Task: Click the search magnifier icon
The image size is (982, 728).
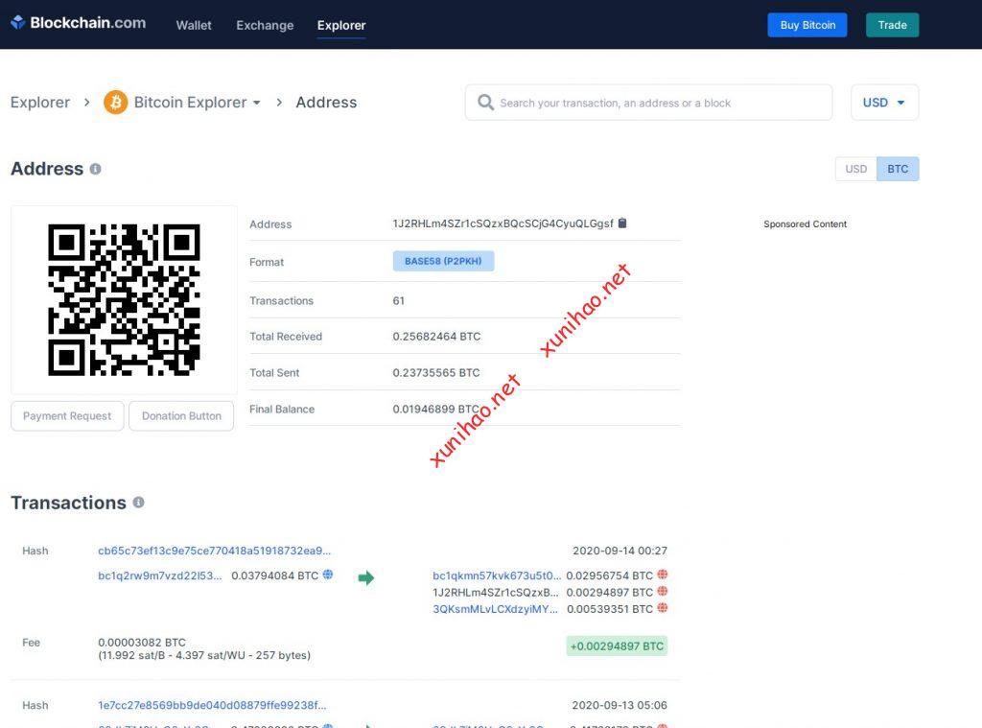Action: pyautogui.click(x=485, y=103)
